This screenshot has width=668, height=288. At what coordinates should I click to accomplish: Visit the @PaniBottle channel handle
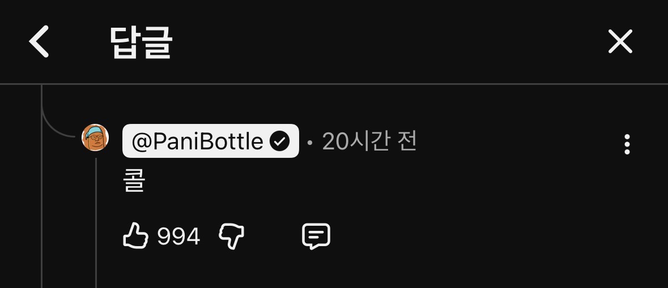(x=197, y=141)
